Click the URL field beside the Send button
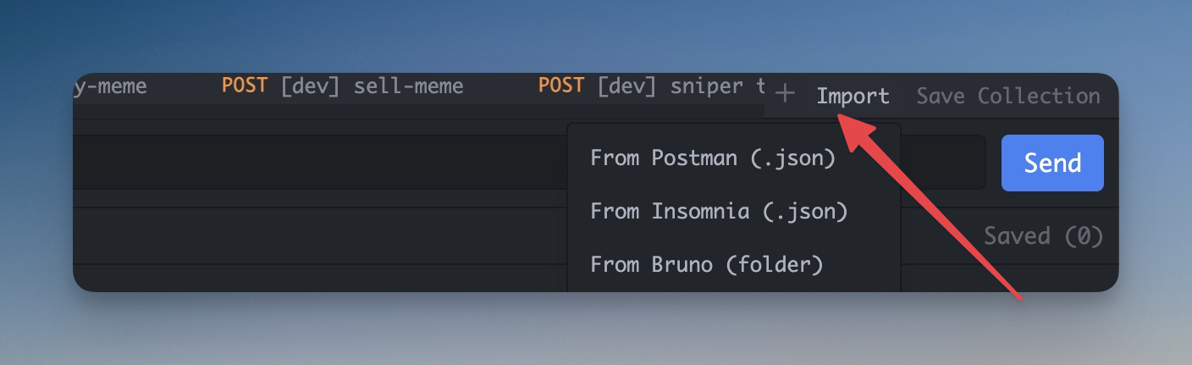The height and width of the screenshot is (365, 1192). 941,162
